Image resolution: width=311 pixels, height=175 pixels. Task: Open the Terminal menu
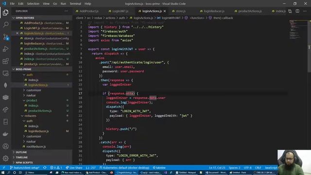pyautogui.click(x=75, y=3)
